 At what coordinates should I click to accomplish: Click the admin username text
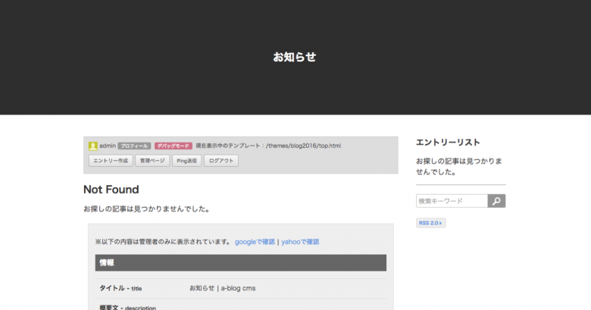click(107, 146)
